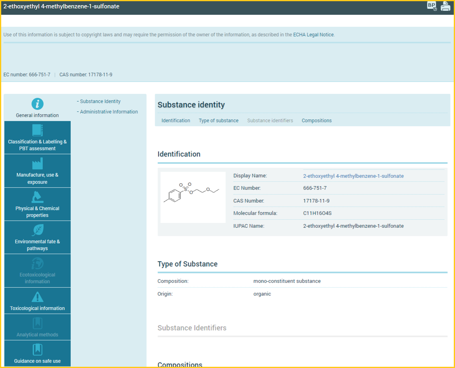Click the 2-ethoxyethyl 4-methylbenzene-1-sulfonate display name link
455x368 pixels.
pyautogui.click(x=353, y=176)
